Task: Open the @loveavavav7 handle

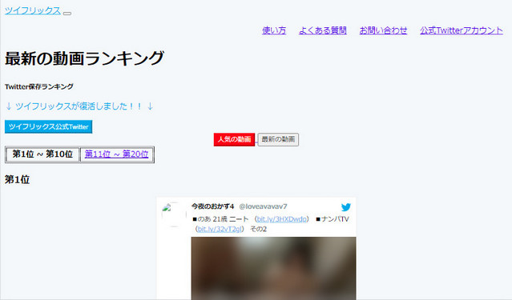Action: point(263,206)
